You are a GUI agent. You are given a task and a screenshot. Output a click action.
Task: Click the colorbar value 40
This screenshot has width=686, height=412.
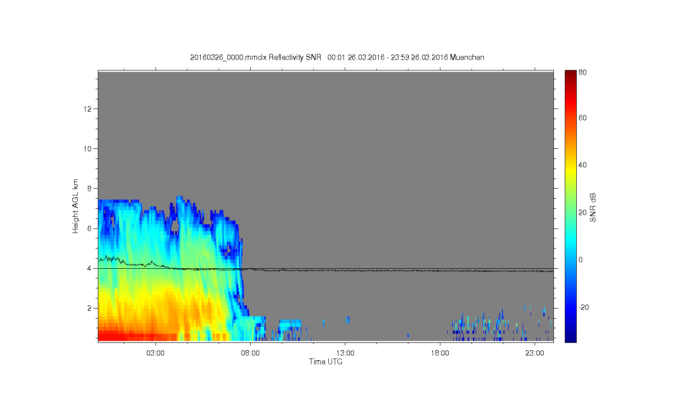(x=583, y=165)
